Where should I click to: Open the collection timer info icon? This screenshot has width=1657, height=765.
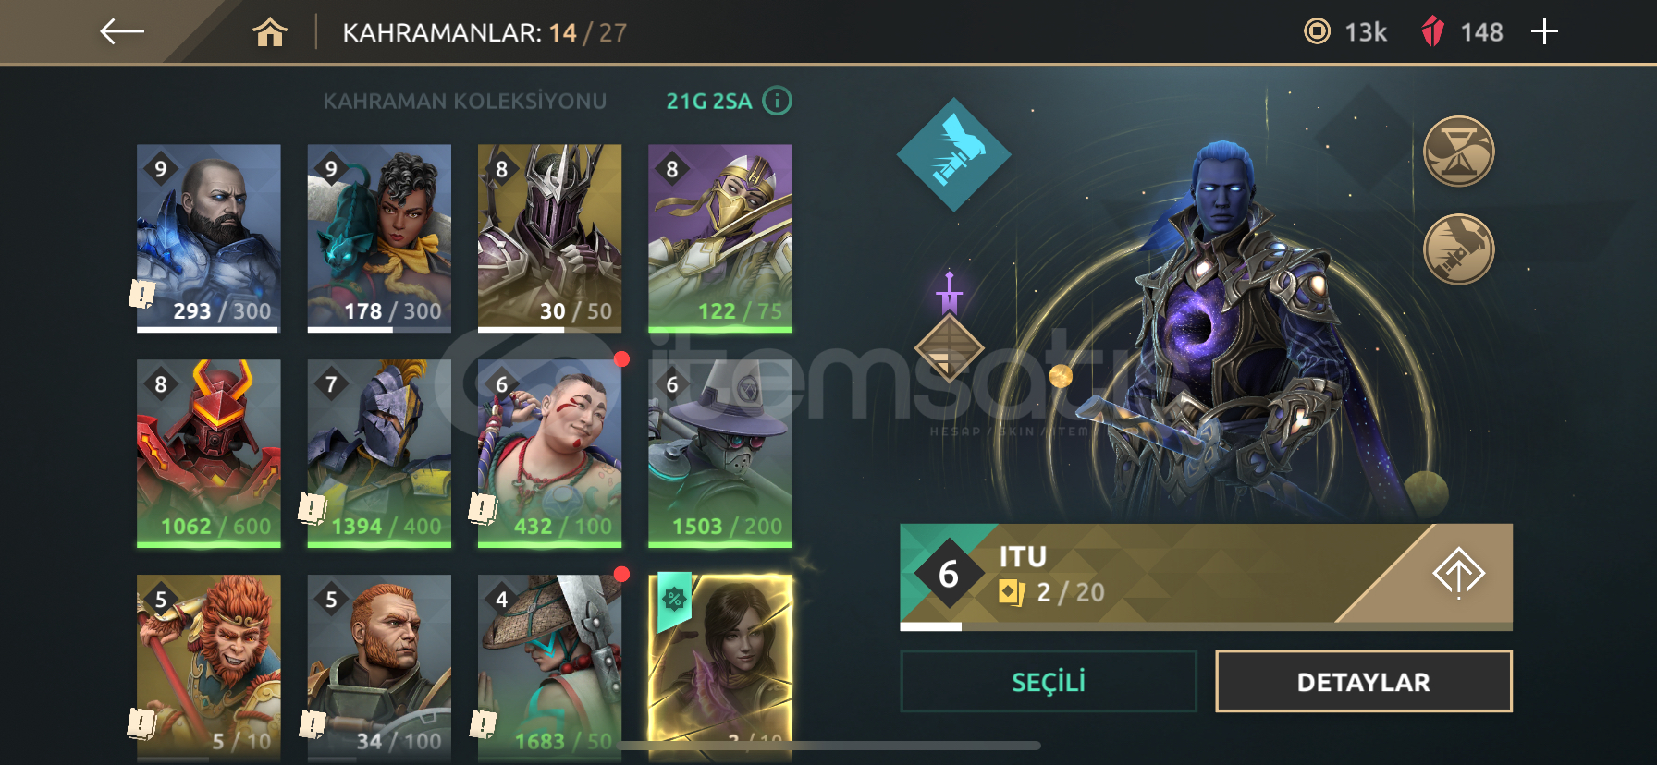tap(778, 101)
